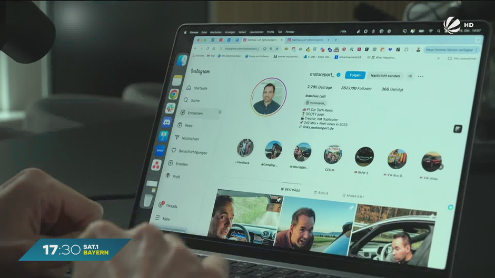Click the blue Folgen button
Image resolution: width=495 pixels, height=278 pixels.
(355, 75)
